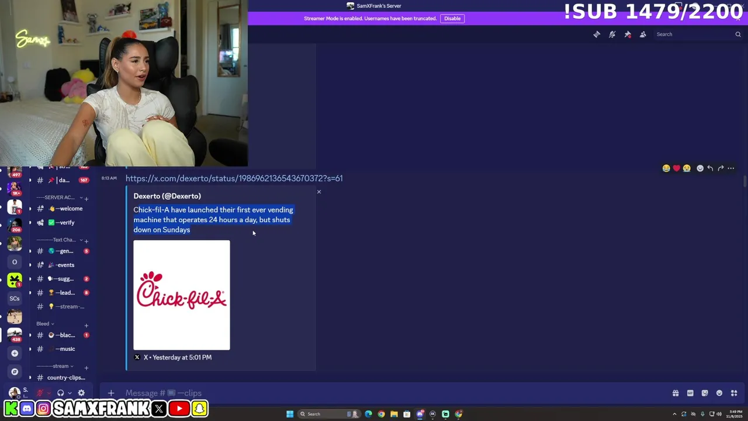Toggle headphones deafen in user panel

(60, 393)
